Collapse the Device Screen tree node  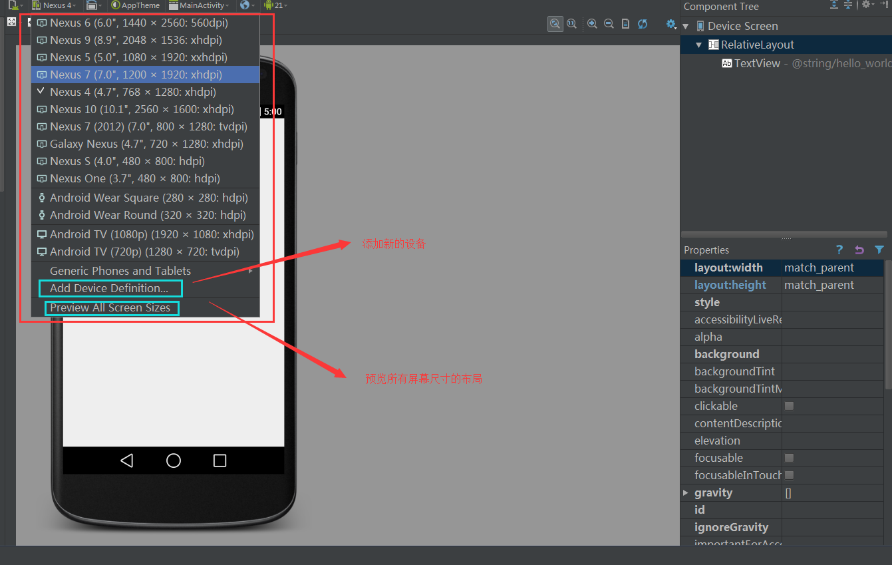point(686,26)
